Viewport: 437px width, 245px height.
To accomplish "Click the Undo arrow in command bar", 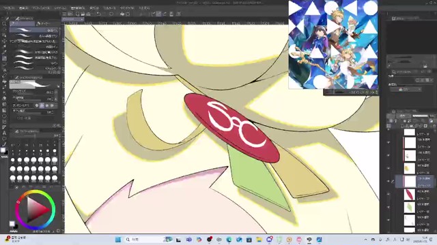I will pos(98,14).
